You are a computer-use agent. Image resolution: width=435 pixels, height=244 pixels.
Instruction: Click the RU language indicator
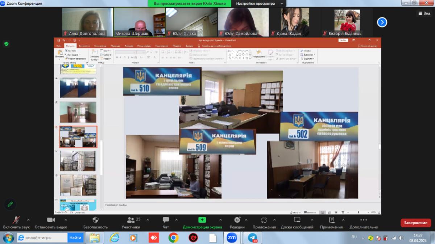point(354,237)
